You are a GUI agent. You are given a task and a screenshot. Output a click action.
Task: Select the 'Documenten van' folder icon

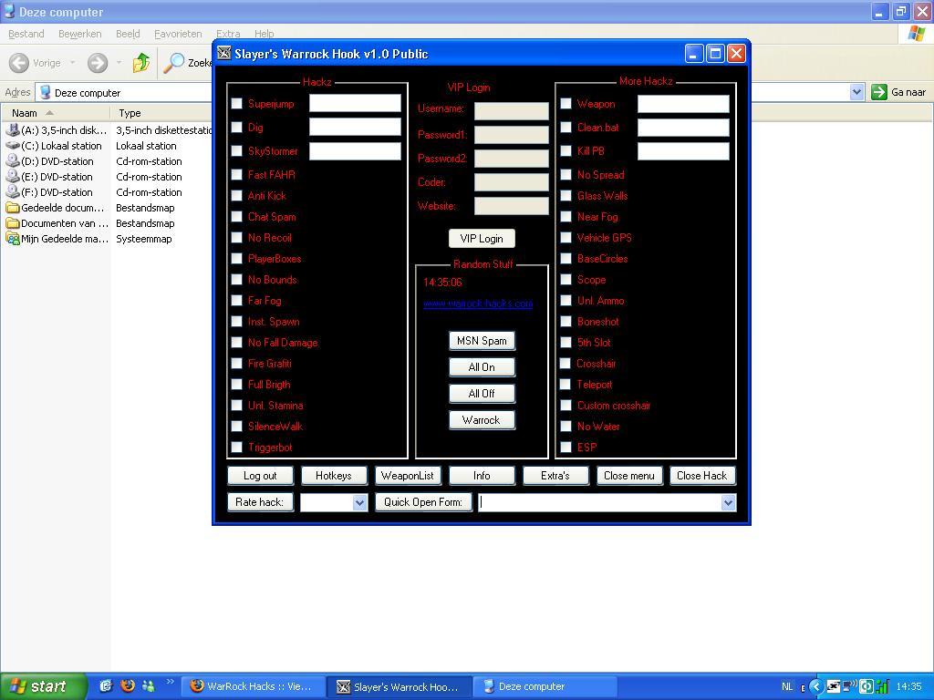click(x=13, y=222)
